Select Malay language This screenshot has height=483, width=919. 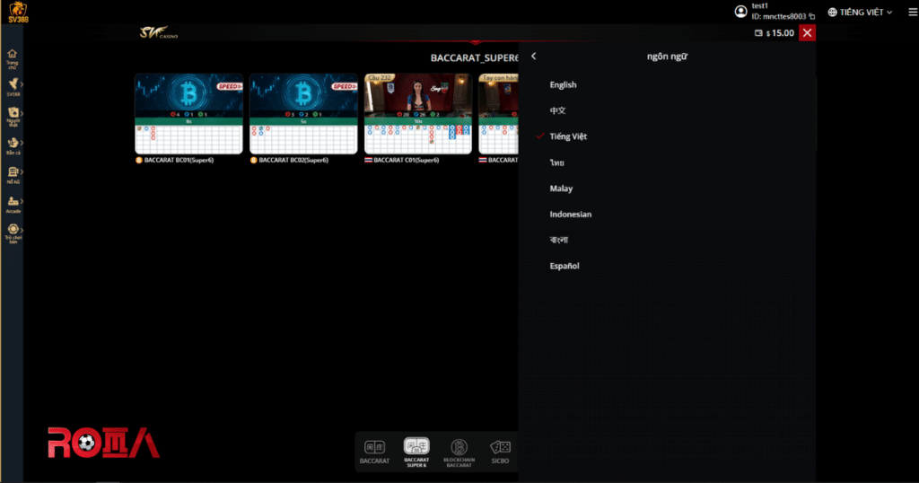pos(561,189)
